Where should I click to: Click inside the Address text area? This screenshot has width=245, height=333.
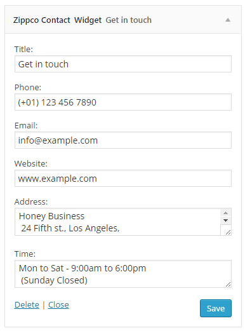coord(117,222)
